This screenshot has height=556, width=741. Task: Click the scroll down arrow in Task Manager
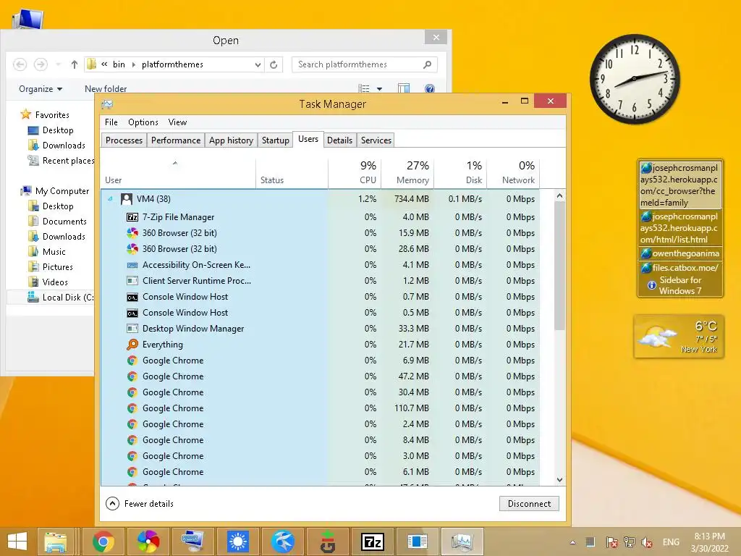tap(559, 479)
